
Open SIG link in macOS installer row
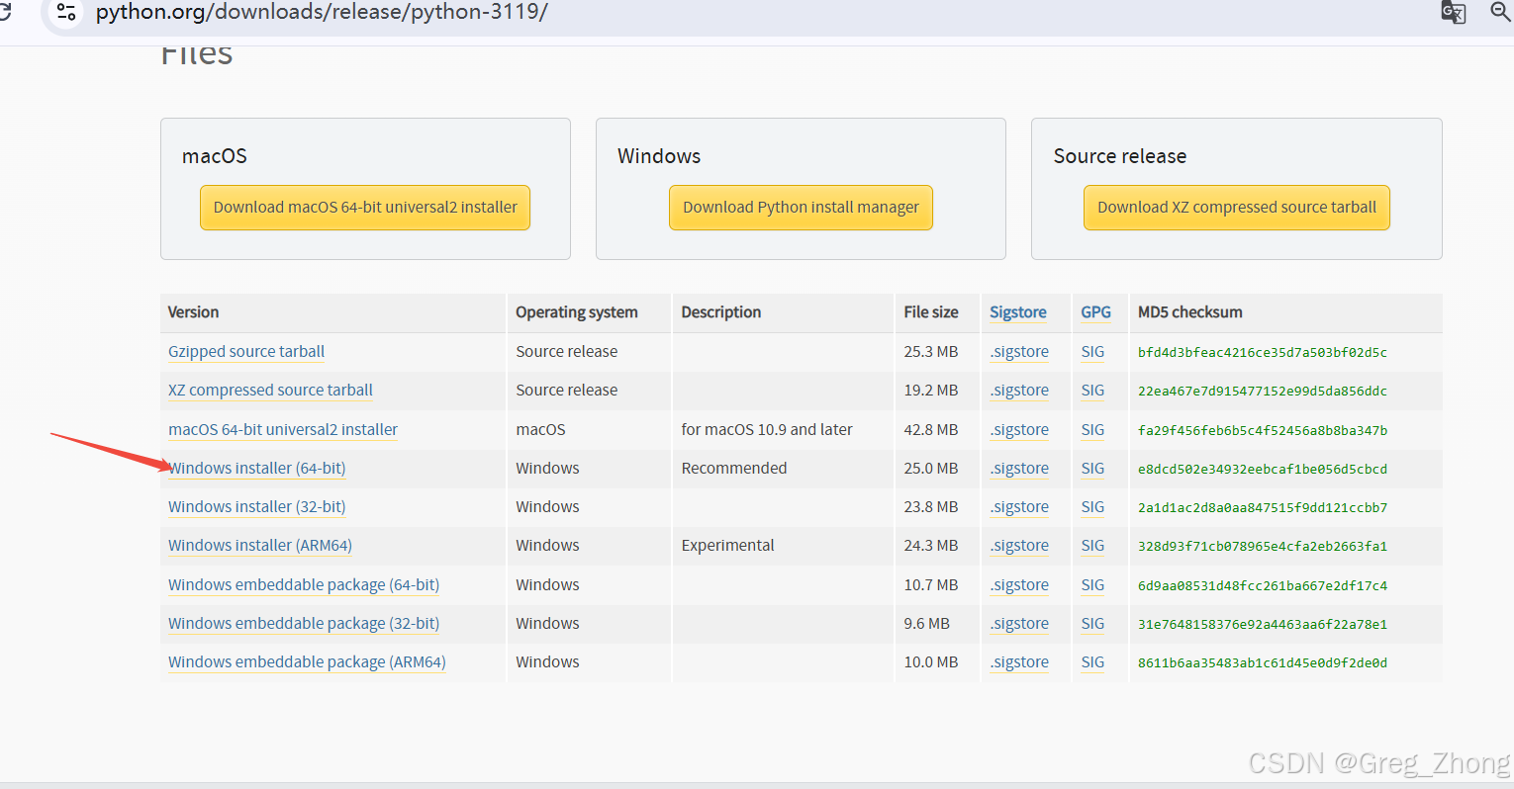pyautogui.click(x=1092, y=430)
